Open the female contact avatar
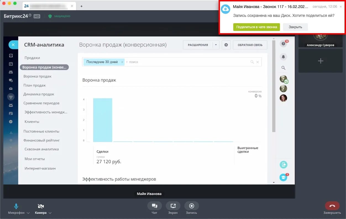The width and height of the screenshot is (346, 219). coord(283,98)
